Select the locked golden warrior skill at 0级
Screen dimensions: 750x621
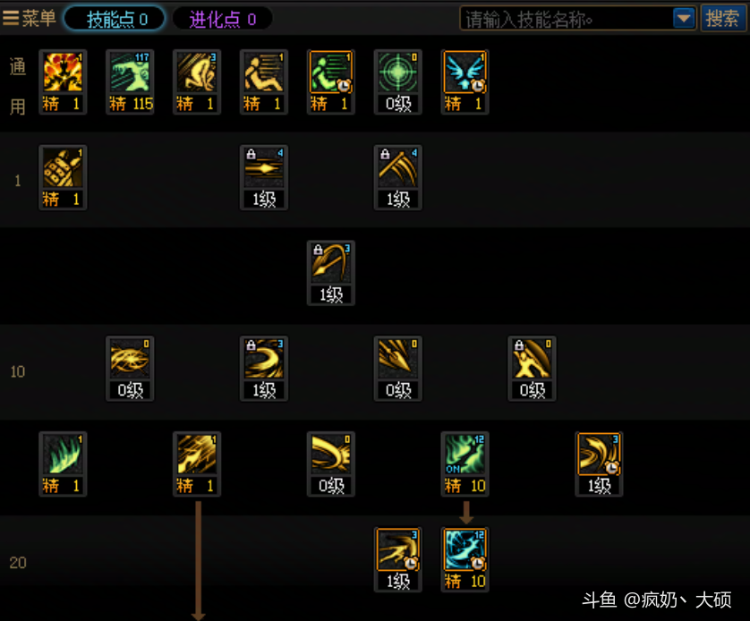pyautogui.click(x=532, y=369)
